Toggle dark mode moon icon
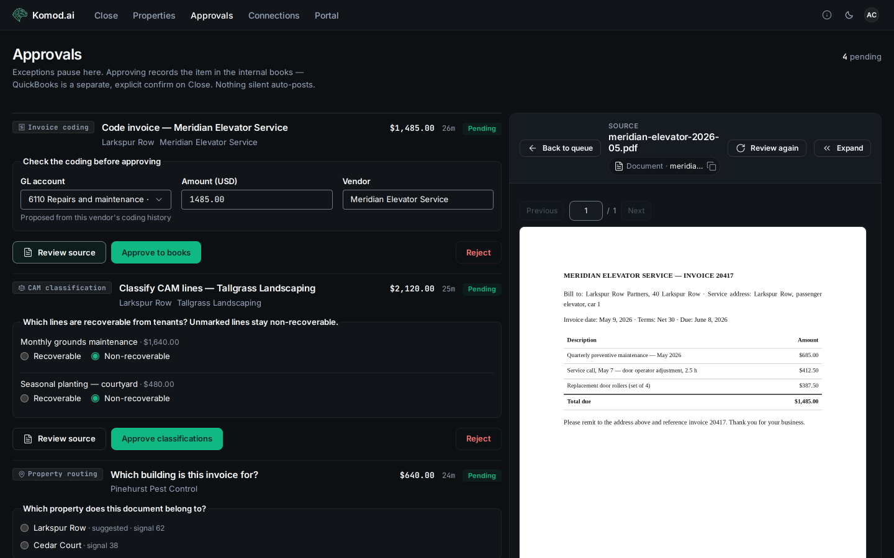Screen dimensions: 894x558 pos(849,15)
